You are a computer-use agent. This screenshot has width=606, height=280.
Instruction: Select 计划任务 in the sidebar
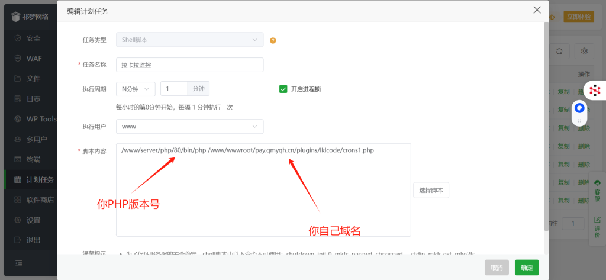(31, 179)
